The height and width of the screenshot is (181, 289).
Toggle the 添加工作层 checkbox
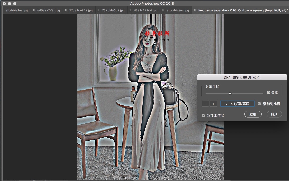(203, 115)
